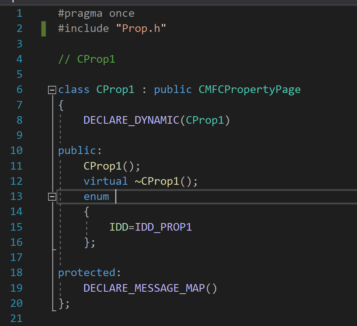Click 'DECLARE_DYNAMIC' macro

132,120
